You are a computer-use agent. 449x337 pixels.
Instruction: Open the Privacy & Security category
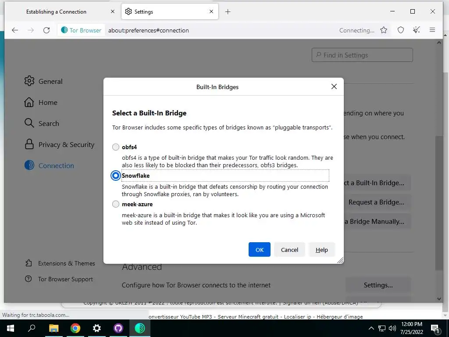tap(59, 144)
